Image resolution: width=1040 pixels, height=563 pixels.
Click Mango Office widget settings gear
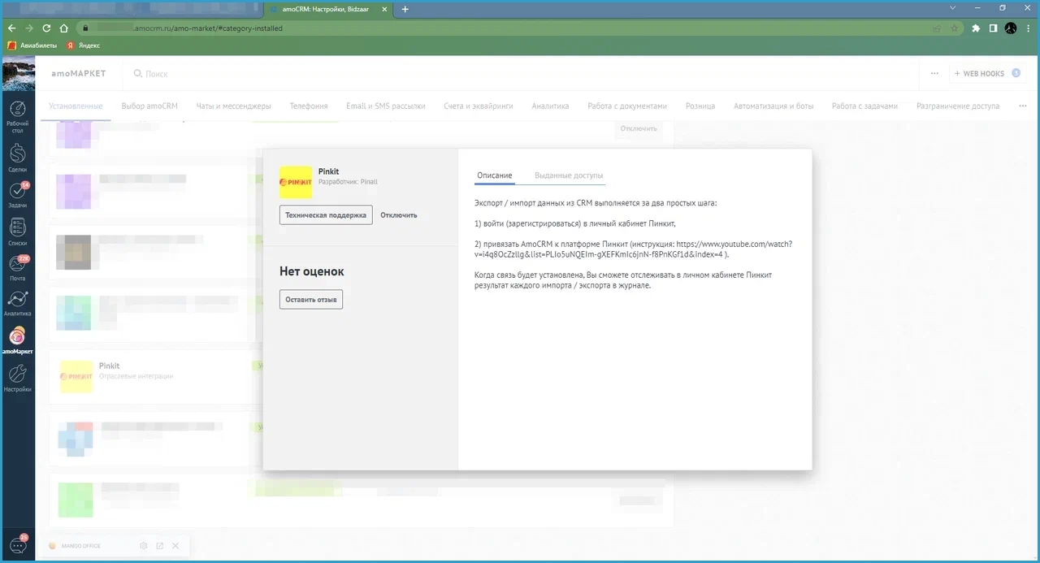(144, 546)
